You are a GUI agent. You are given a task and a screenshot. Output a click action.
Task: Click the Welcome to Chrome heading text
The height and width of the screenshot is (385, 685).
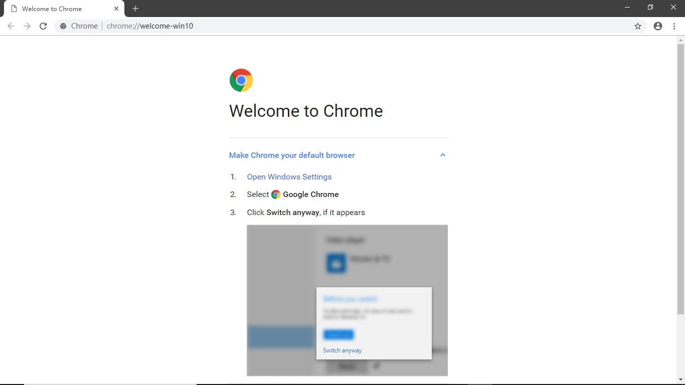306,111
